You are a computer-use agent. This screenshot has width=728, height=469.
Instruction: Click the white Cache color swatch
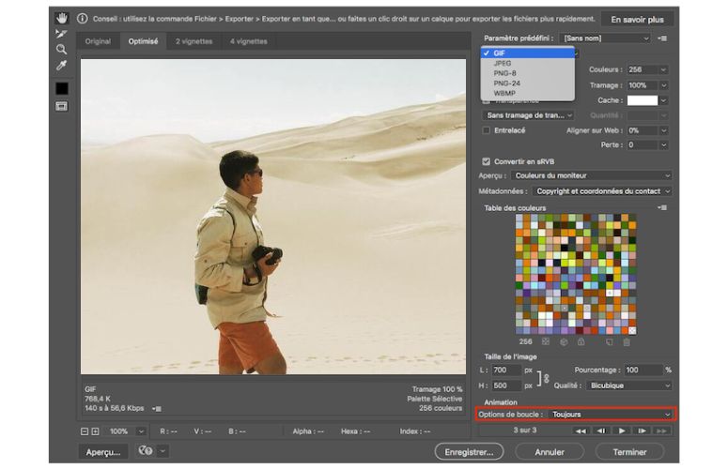click(x=643, y=100)
